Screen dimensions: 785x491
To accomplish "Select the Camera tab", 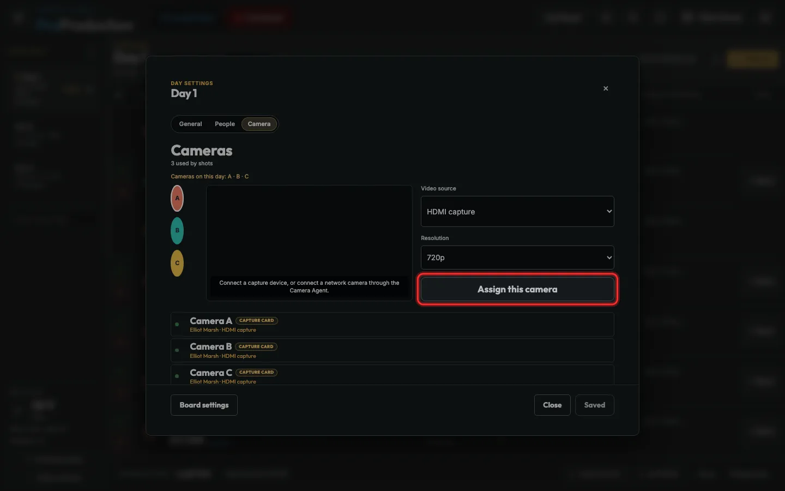I will (x=259, y=124).
